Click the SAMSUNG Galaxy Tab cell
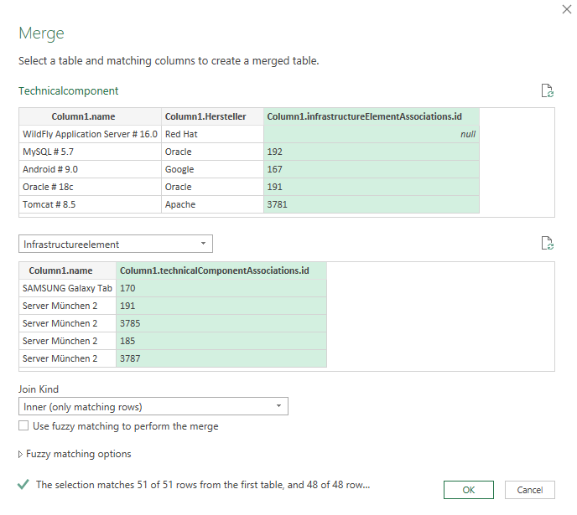 pos(67,288)
